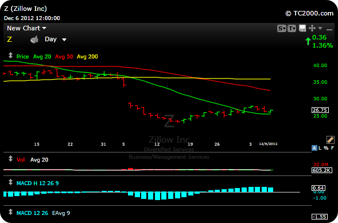Click the green 1.36% change value
Viewport: 338px width, 223px height.
(x=323, y=45)
